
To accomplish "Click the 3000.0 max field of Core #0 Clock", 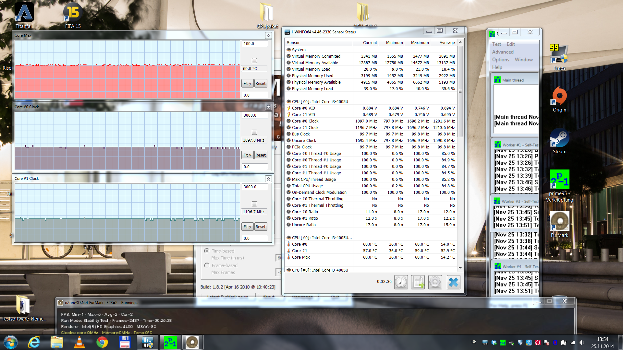I will (x=255, y=115).
